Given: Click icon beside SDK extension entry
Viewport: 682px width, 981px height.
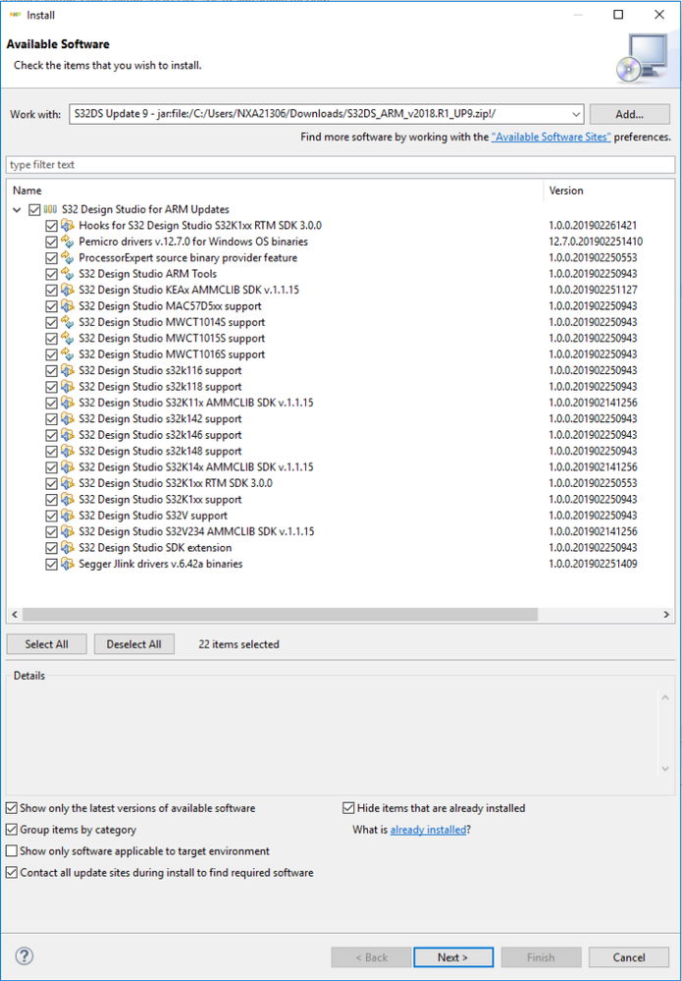Looking at the screenshot, I should tap(68, 548).
